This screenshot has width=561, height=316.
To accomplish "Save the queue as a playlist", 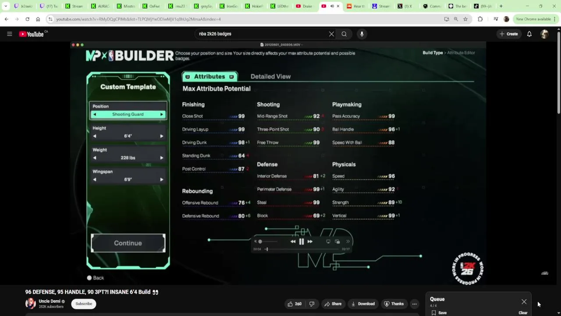I will click(439, 313).
